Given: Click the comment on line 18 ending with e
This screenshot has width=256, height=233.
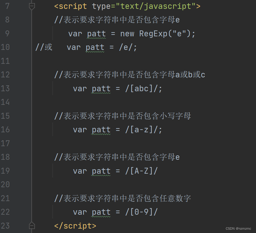Looking at the screenshot, I should tap(117, 157).
